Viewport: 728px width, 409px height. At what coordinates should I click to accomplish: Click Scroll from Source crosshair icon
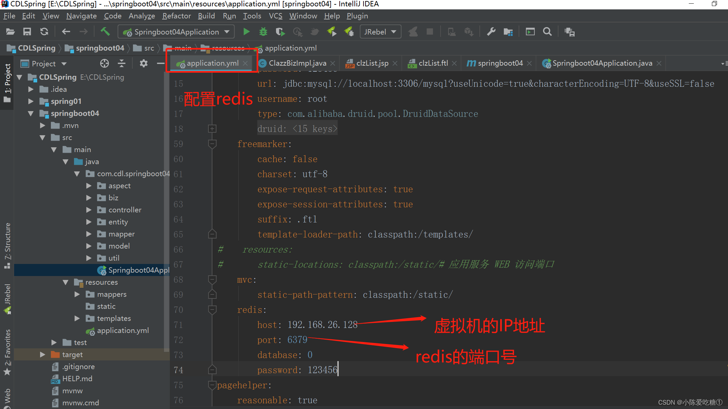104,63
